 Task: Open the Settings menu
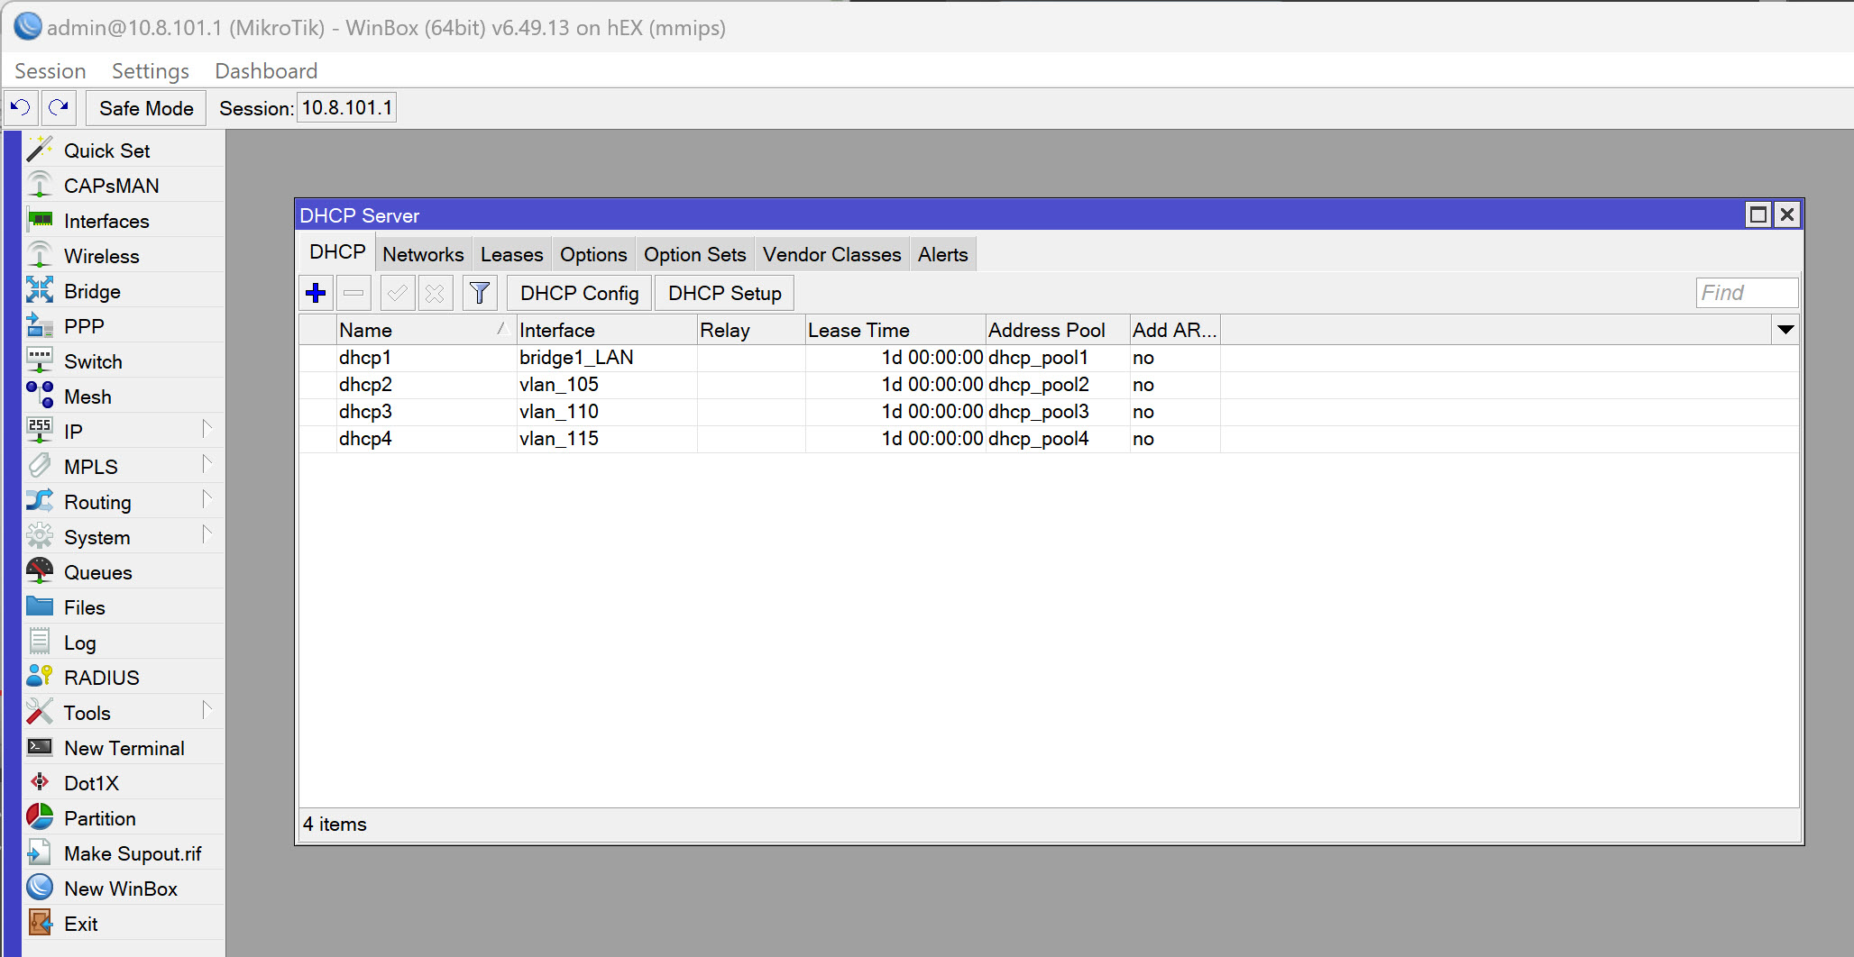pyautogui.click(x=150, y=70)
